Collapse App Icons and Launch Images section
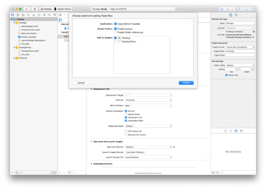Viewport: 266px width, 189px height. pos(91,141)
